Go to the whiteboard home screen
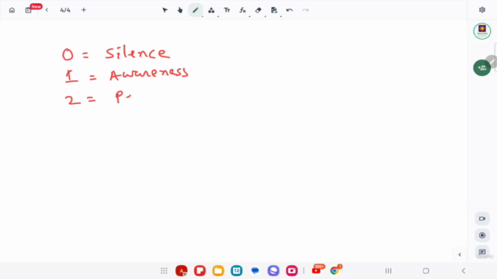The width and height of the screenshot is (497, 279). pos(12,10)
